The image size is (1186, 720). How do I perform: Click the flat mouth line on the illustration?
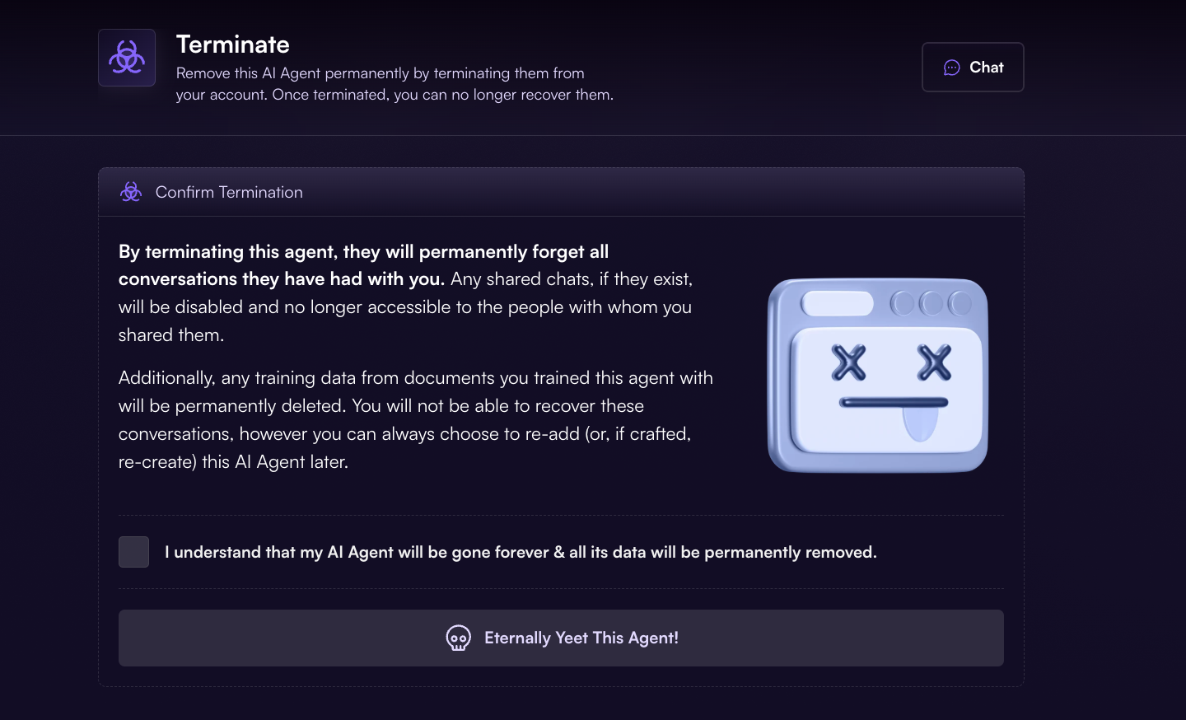click(x=894, y=403)
